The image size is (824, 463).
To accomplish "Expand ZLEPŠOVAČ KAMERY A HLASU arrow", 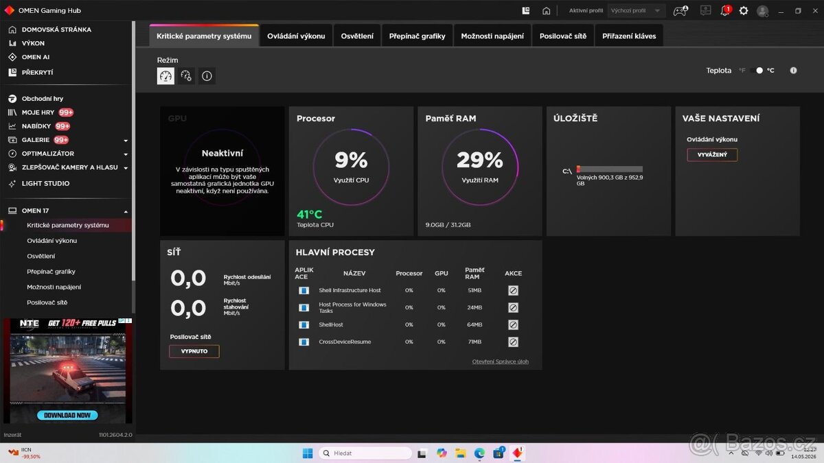I will (x=126, y=167).
